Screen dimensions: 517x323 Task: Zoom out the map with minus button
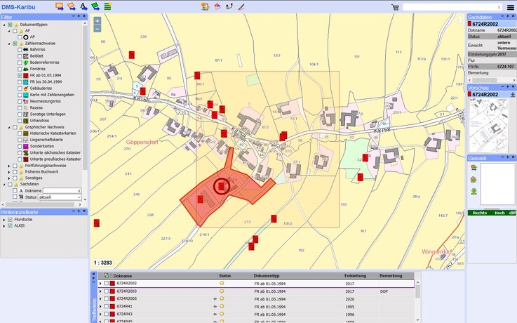point(97,30)
